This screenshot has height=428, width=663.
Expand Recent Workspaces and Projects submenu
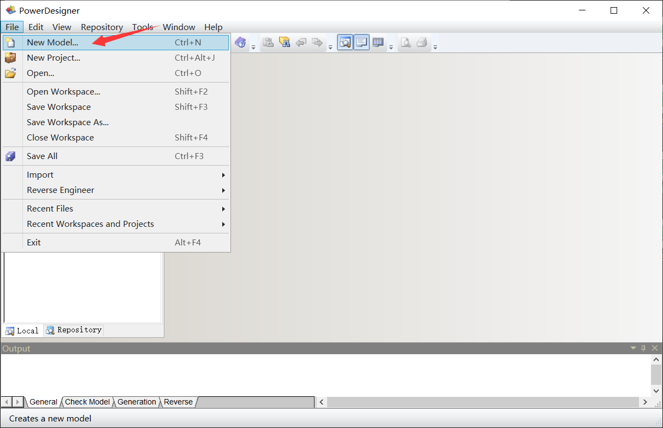[116, 224]
